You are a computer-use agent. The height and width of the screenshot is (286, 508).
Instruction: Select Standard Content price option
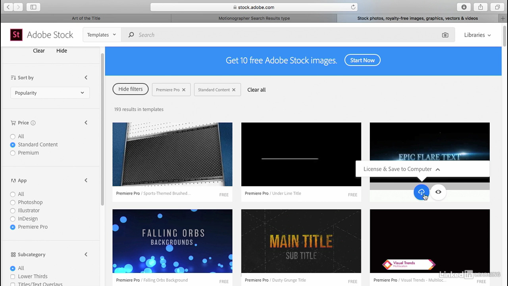13,145
